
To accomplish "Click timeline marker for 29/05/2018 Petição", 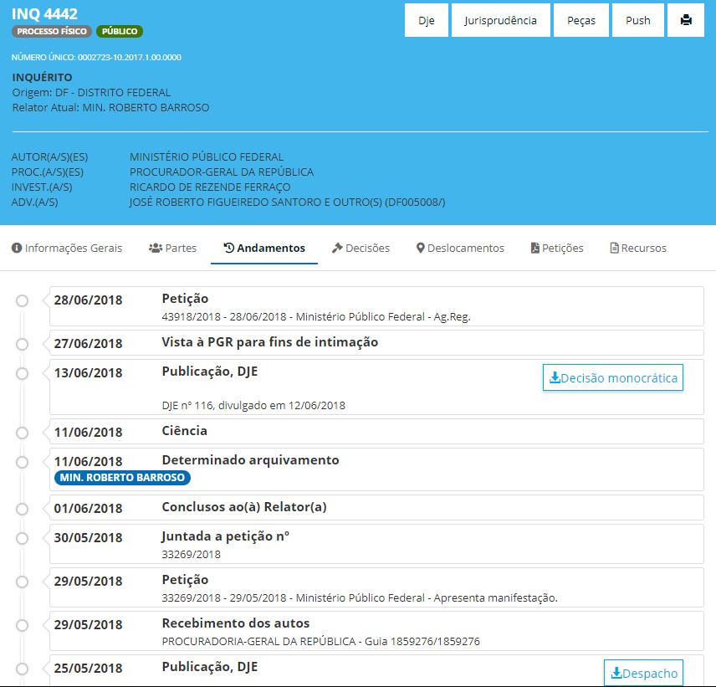I will [x=22, y=582].
